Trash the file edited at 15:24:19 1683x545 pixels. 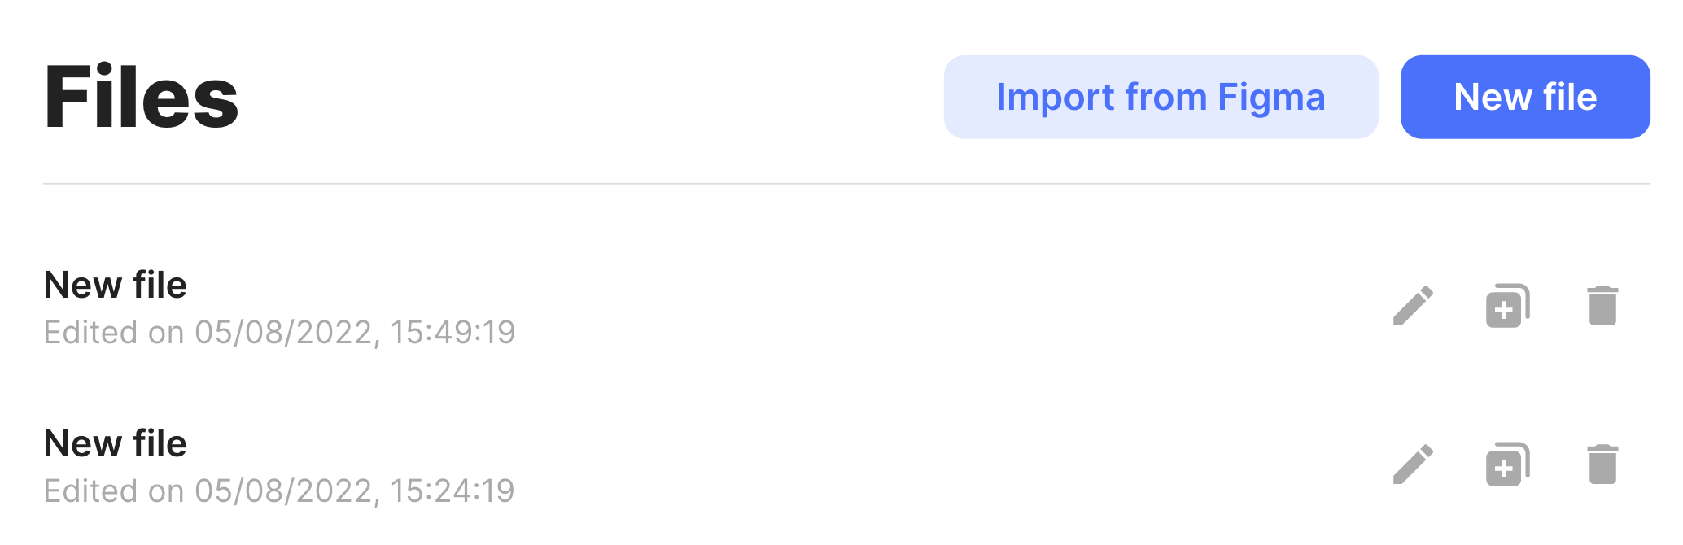1602,464
